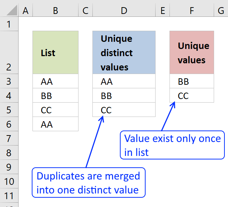
Task: Select the 'Duplicates are merged' callout box
Action: pos(89,182)
